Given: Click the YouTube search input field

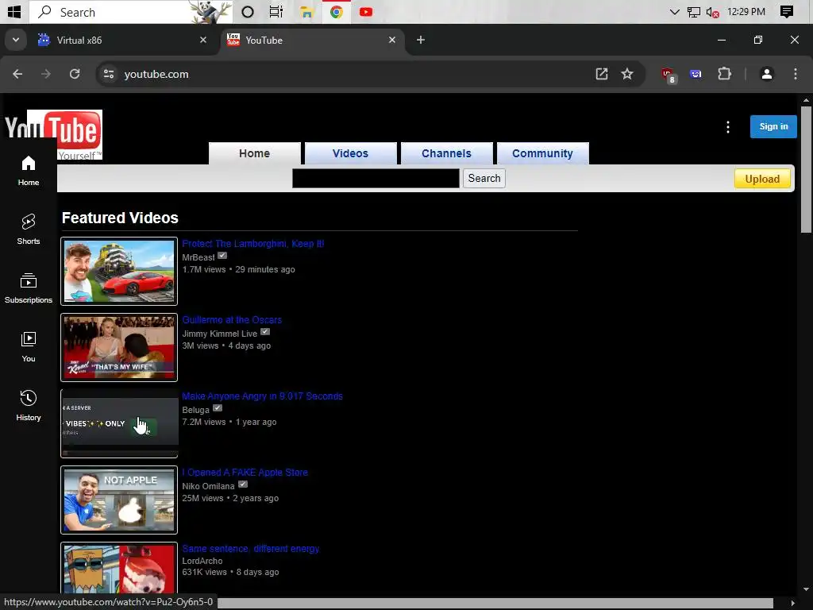Looking at the screenshot, I should (x=376, y=179).
